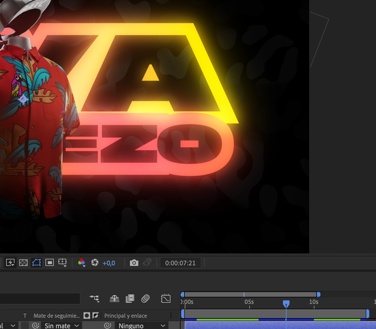Click the current time indicator playhead
376x329 pixels.
(286, 304)
